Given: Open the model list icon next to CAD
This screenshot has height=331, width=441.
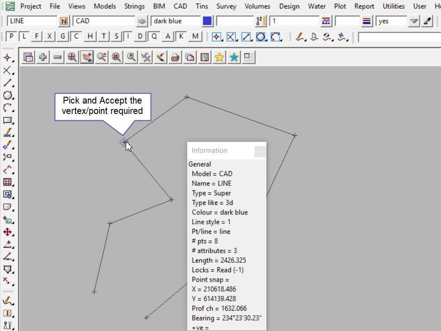Looking at the screenshot, I should point(142,21).
